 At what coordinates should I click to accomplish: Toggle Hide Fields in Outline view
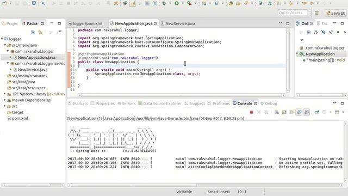pyautogui.click(x=323, y=32)
